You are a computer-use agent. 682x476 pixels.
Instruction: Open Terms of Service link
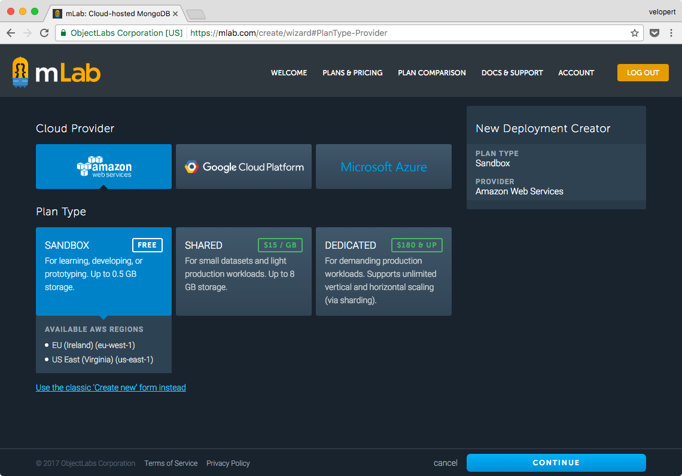point(171,463)
